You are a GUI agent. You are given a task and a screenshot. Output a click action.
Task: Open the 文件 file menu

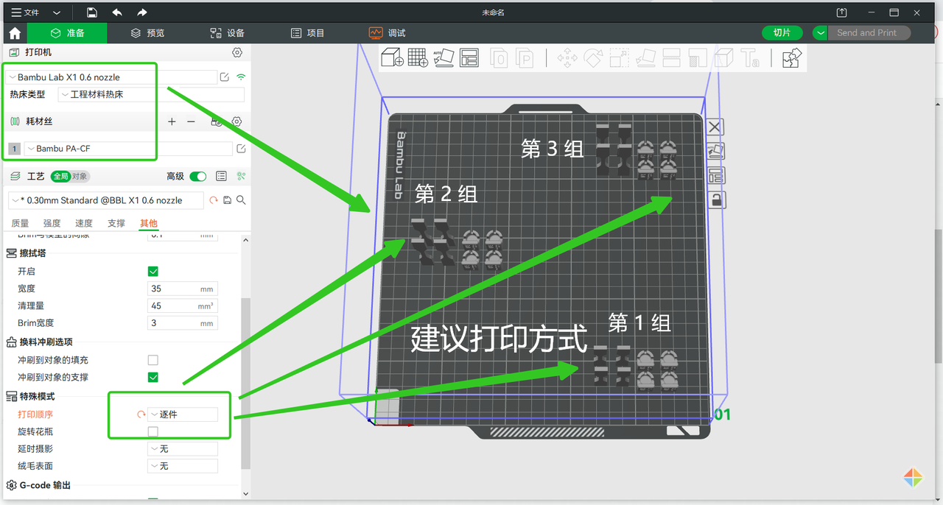[x=25, y=13]
